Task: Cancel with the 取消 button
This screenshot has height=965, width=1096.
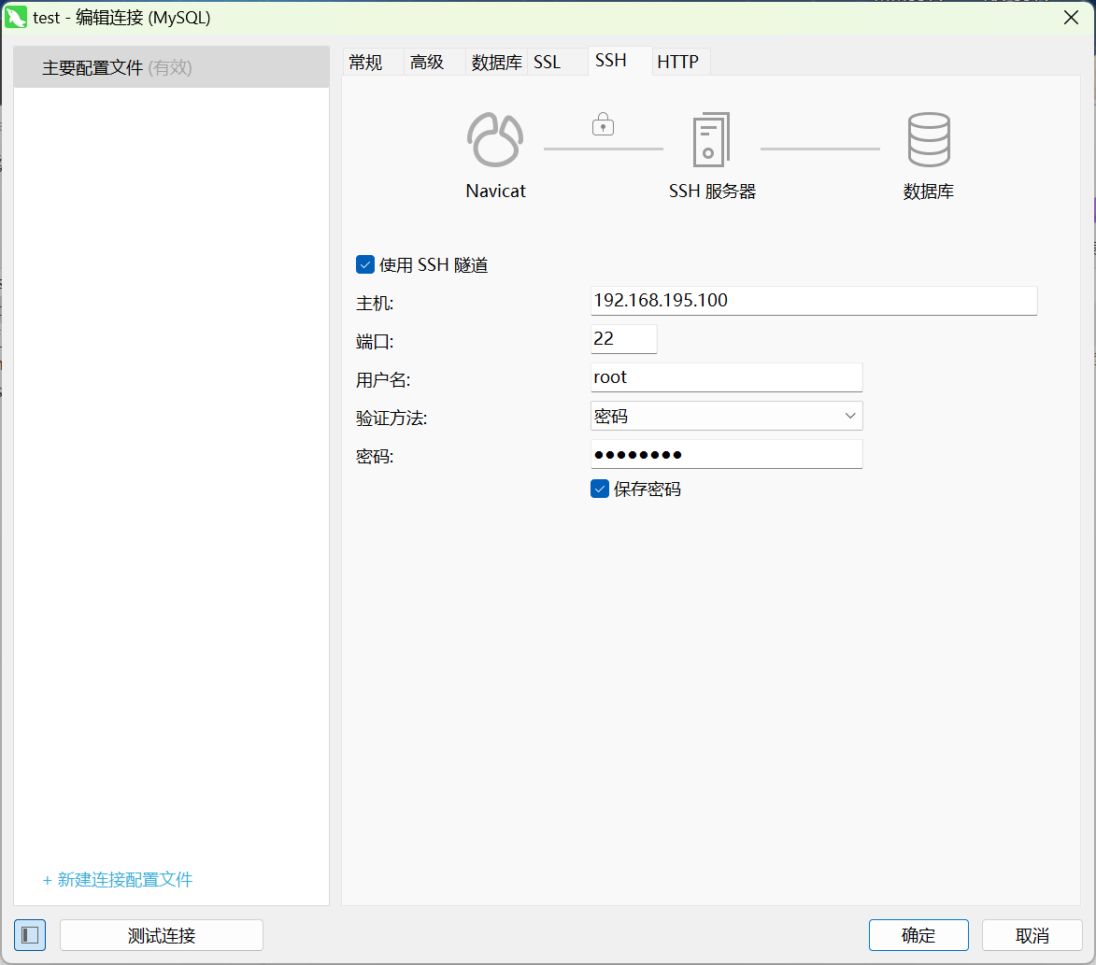Action: click(1032, 935)
